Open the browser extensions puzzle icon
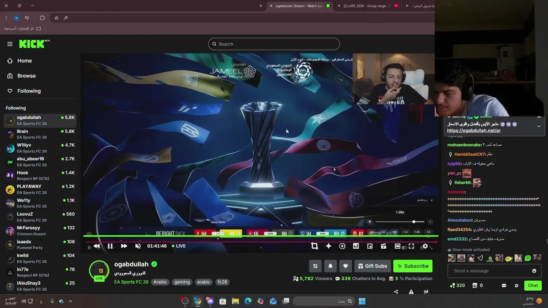 (x=42, y=18)
